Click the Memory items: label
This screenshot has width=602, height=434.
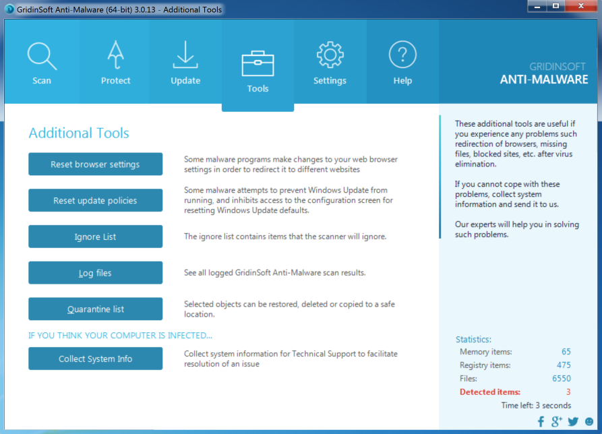(x=485, y=352)
